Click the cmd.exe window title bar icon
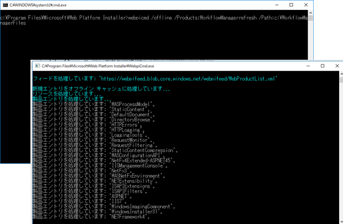 [5, 5]
